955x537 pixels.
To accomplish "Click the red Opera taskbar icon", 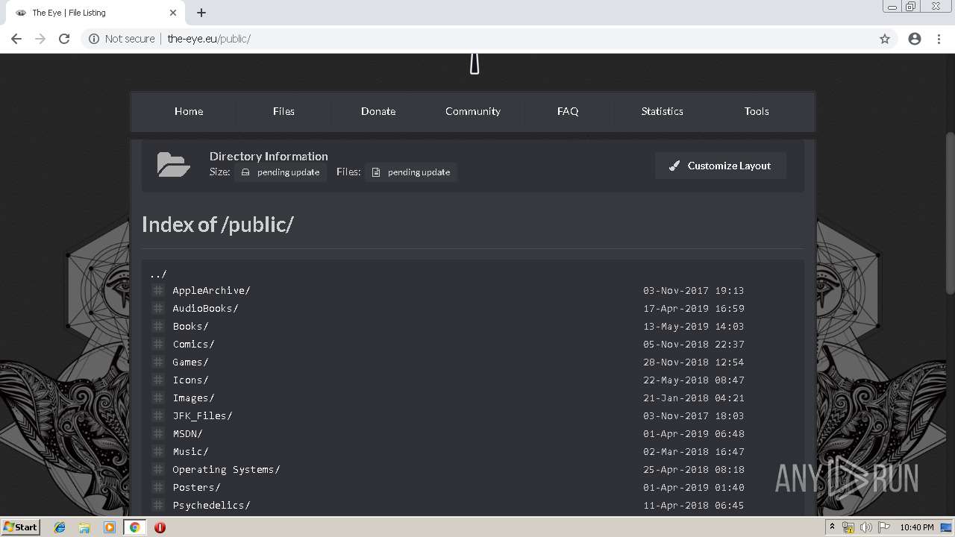I will [160, 527].
